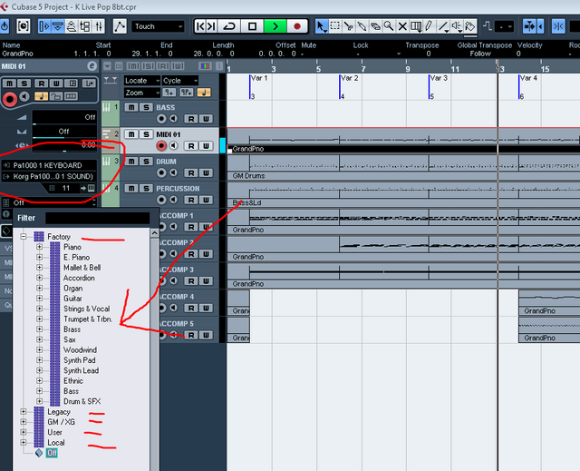Viewport: 580px width, 471px height.
Task: Click the Inspector pan slider showing Off
Action: click(64, 132)
